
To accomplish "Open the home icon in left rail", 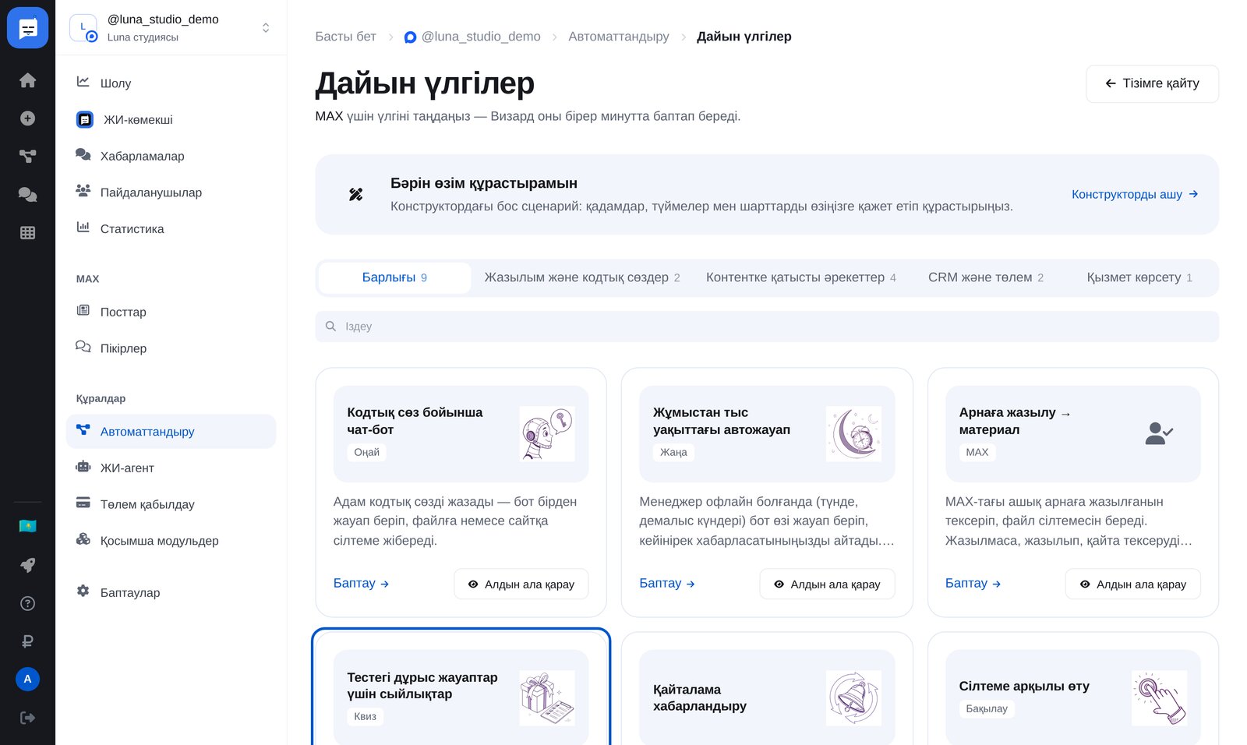I will pos(27,80).
